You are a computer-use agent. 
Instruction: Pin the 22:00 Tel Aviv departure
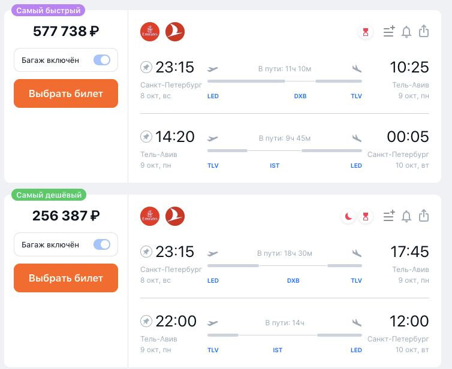pos(146,322)
